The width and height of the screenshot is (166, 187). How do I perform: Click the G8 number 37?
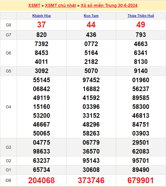(42, 25)
